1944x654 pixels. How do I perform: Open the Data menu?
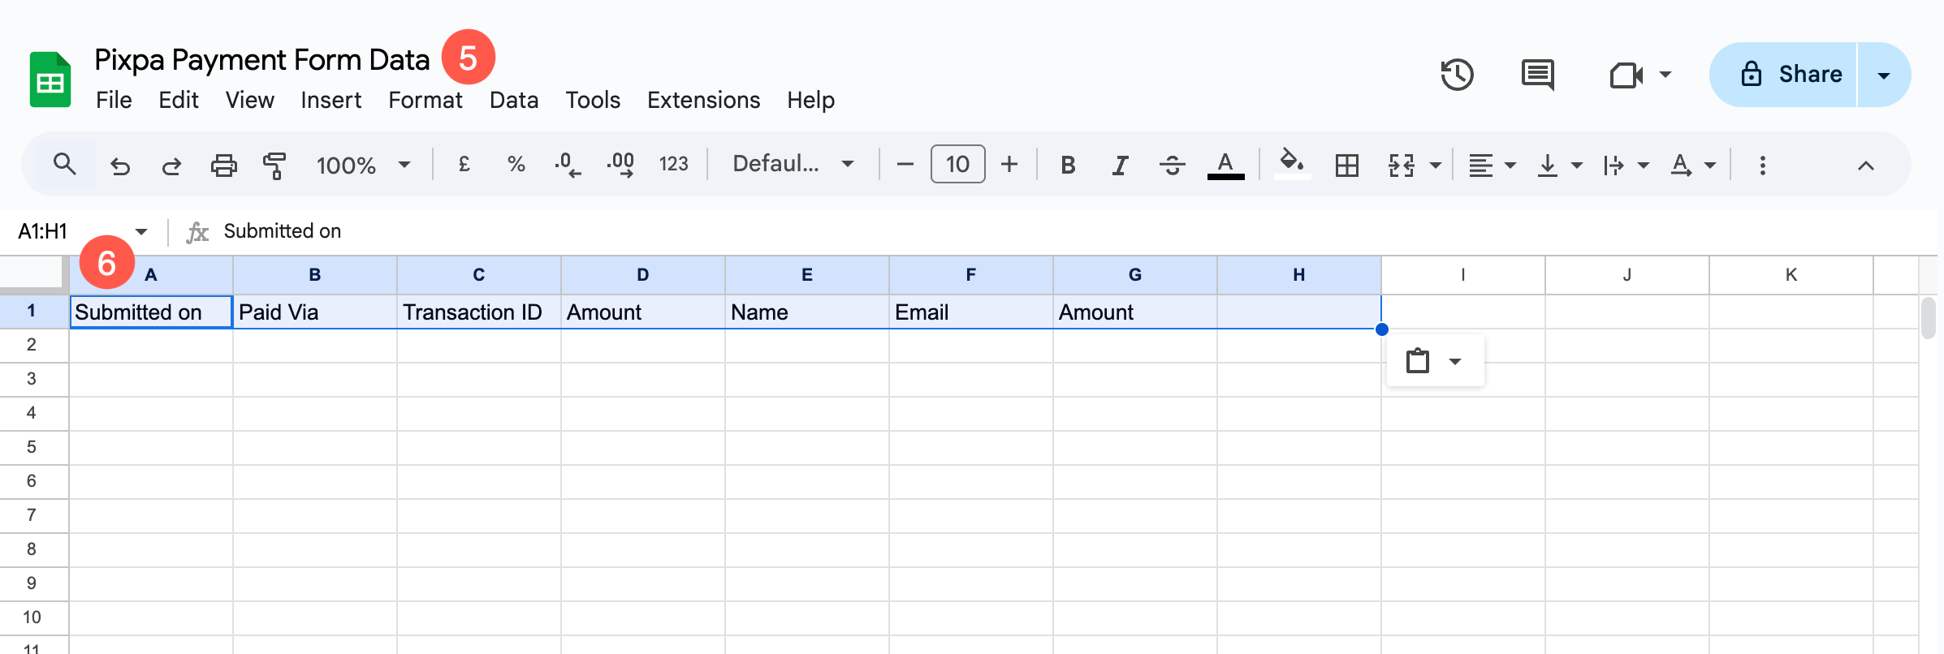coord(514,100)
